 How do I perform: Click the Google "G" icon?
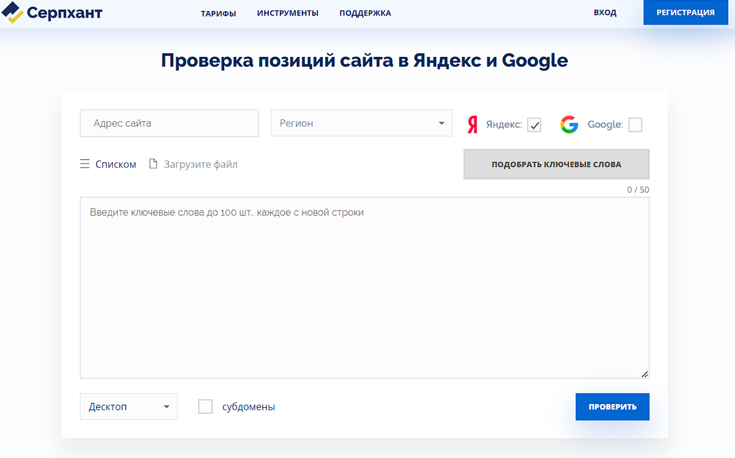[x=569, y=124]
